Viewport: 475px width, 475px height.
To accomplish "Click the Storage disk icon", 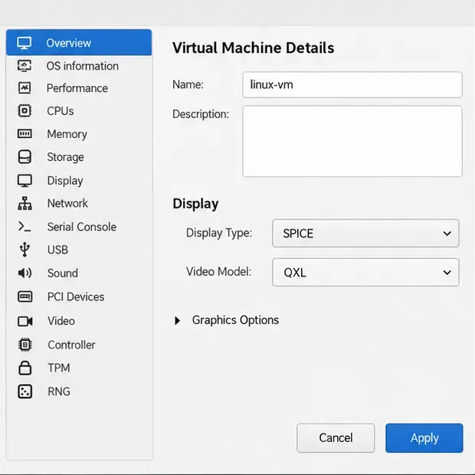I will tap(25, 157).
